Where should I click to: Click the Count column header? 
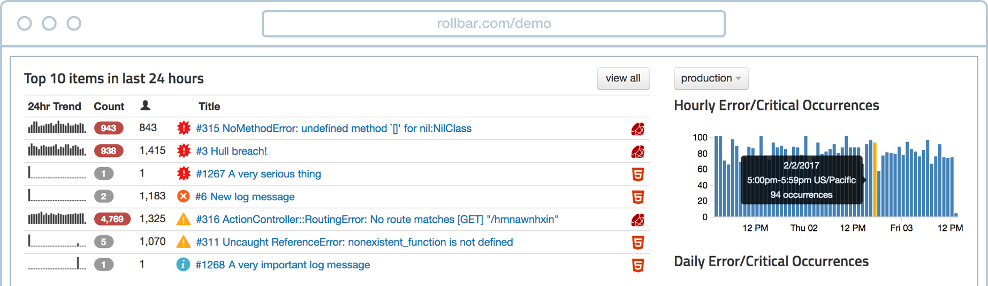point(109,107)
